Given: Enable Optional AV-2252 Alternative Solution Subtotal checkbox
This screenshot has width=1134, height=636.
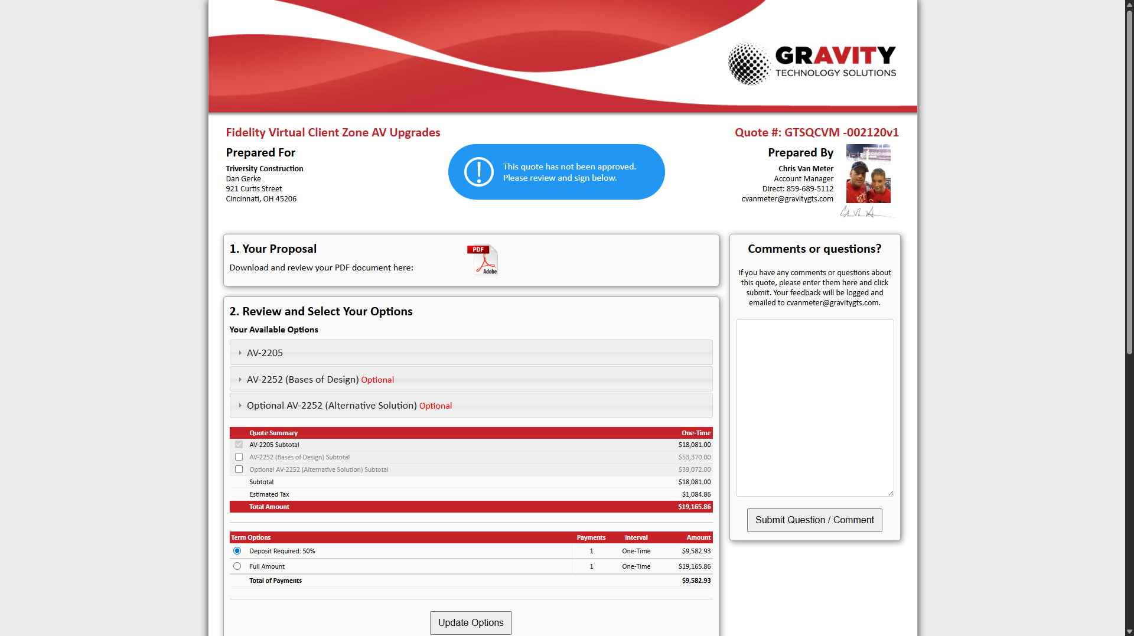Looking at the screenshot, I should (x=239, y=469).
